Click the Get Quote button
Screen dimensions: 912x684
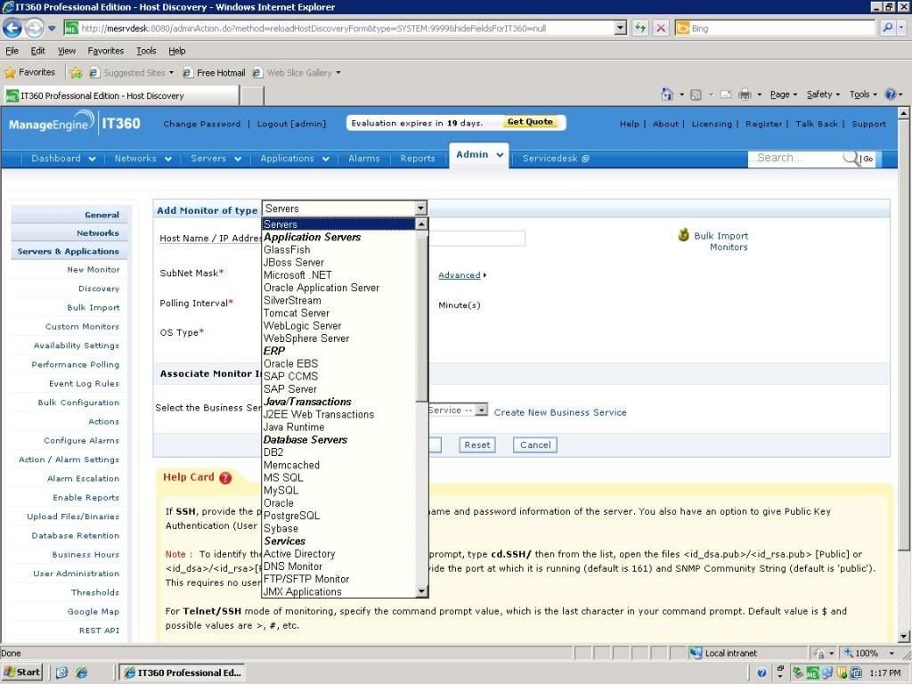click(x=530, y=122)
